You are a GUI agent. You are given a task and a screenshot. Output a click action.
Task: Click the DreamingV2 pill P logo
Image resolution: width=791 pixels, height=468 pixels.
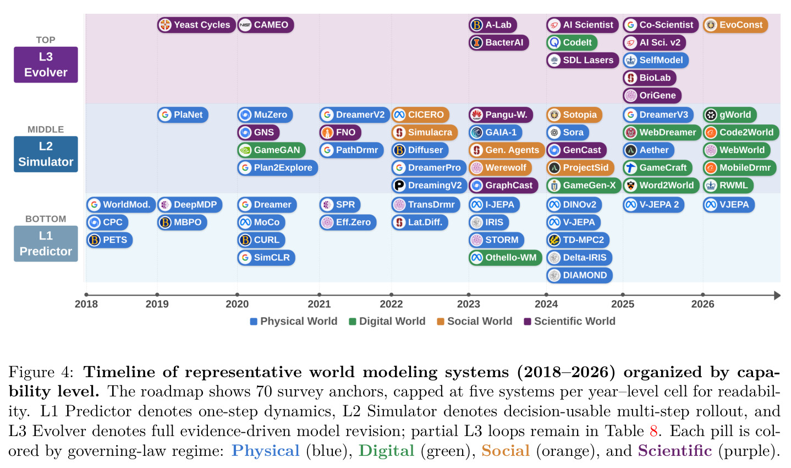tap(399, 185)
